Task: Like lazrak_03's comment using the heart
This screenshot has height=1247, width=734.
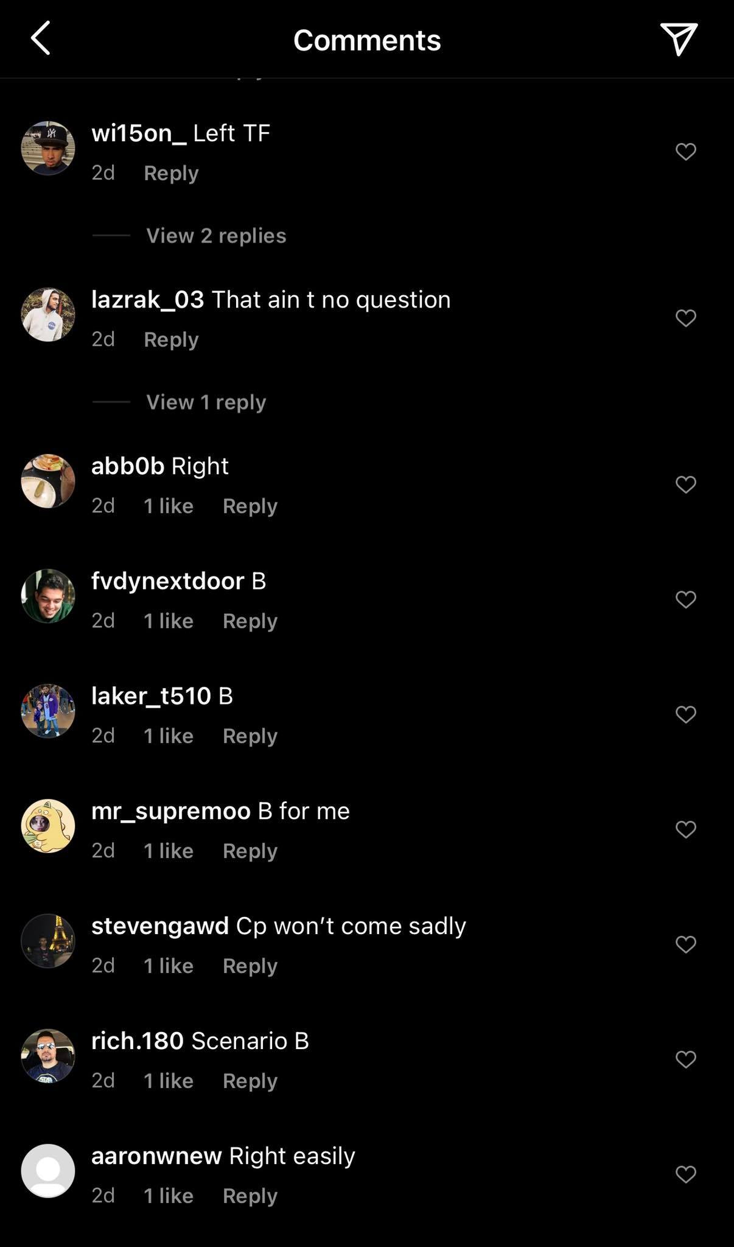Action: coord(685,317)
